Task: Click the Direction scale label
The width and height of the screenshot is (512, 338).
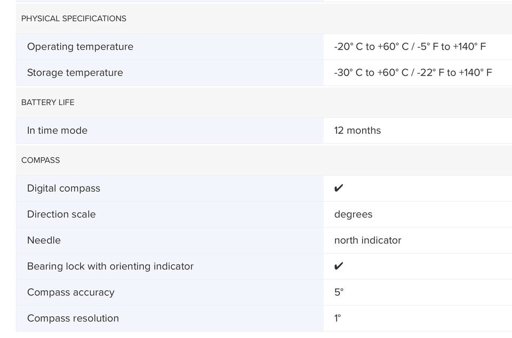Action: (x=61, y=214)
